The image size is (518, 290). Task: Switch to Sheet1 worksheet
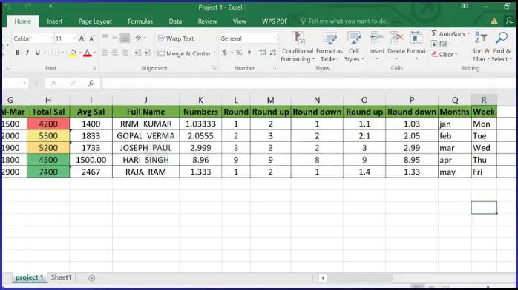[x=61, y=277]
